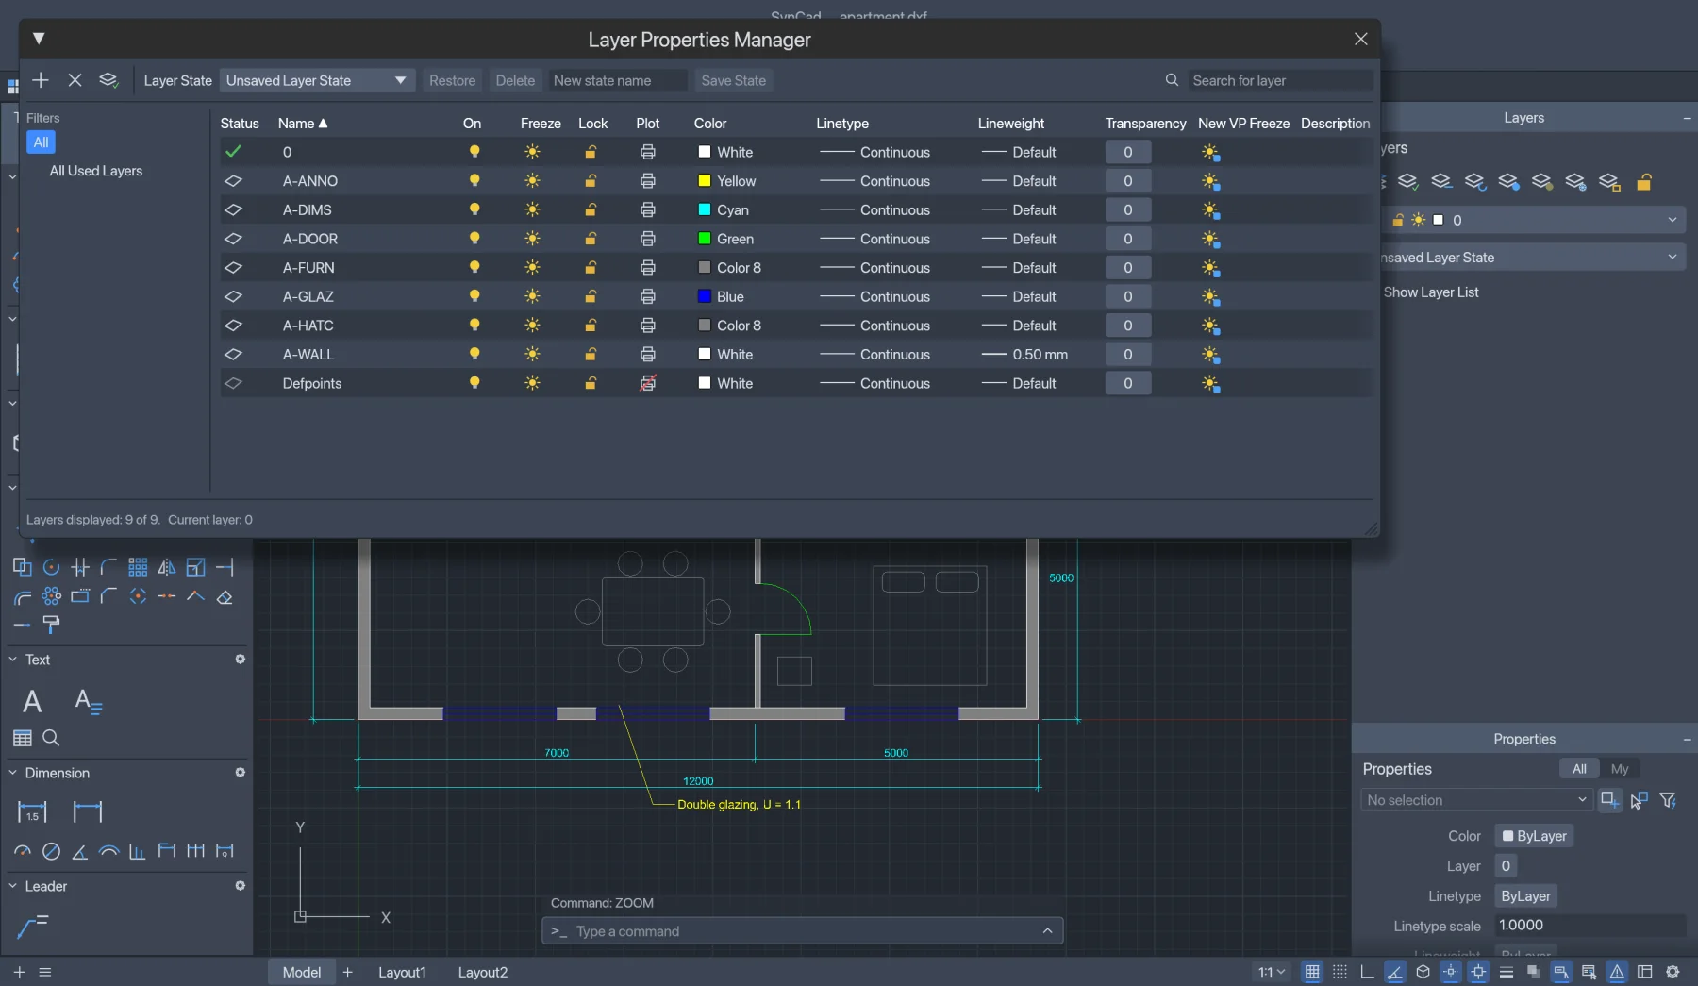This screenshot has width=1698, height=986.
Task: Click the Restore button
Action: pos(452,80)
